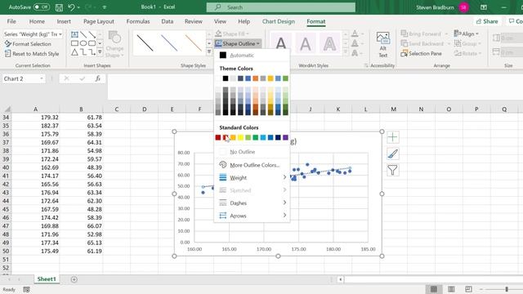Switch to the Chart Design tab
Image resolution: width=523 pixels, height=294 pixels.
[x=279, y=21]
